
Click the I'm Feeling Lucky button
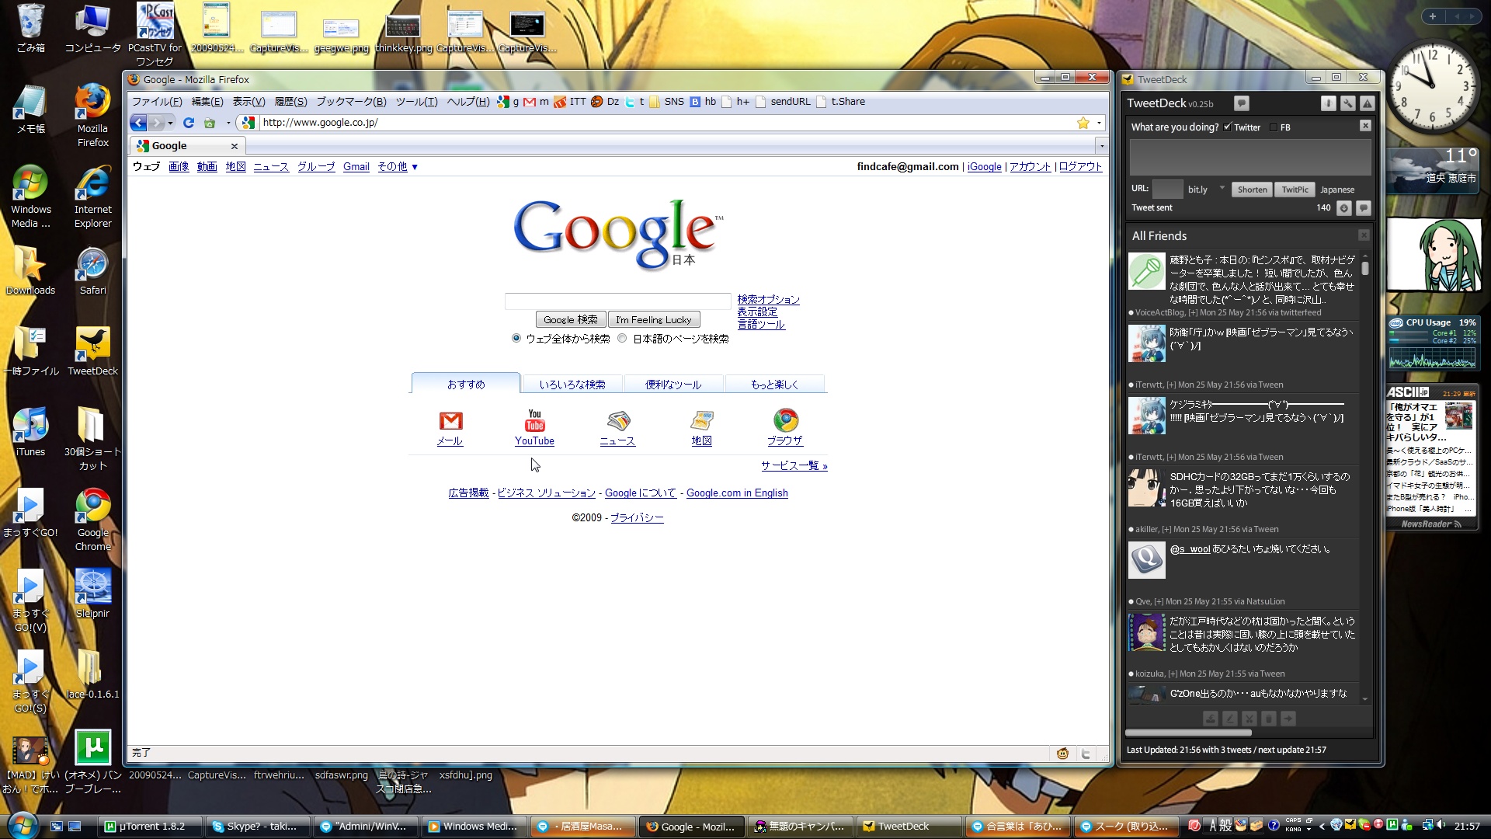pos(654,320)
